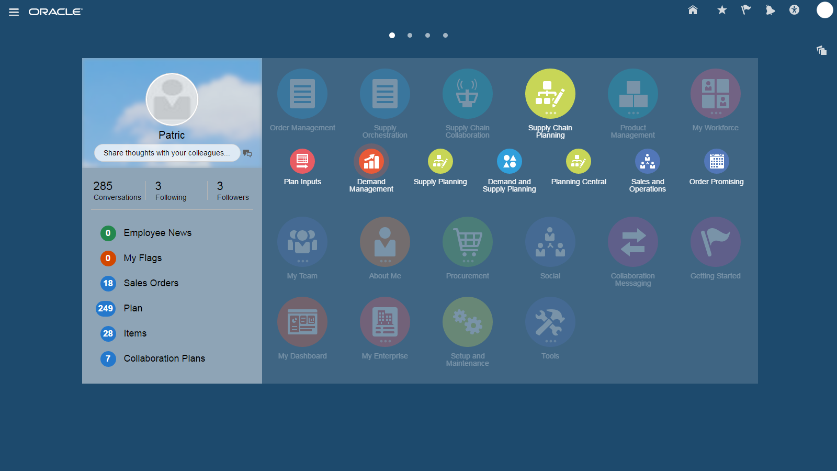Image resolution: width=837 pixels, height=471 pixels.
Task: Open the Watchlist flag icon
Action: click(746, 10)
